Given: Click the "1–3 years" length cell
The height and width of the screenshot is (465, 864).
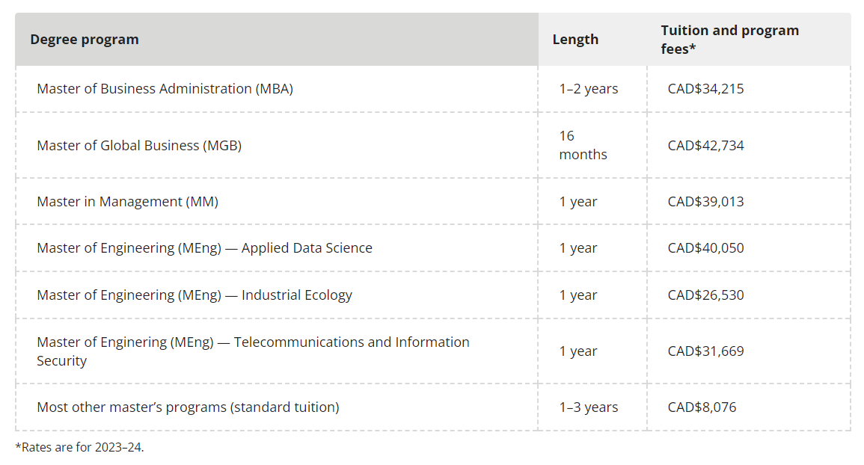Looking at the screenshot, I should 589,407.
